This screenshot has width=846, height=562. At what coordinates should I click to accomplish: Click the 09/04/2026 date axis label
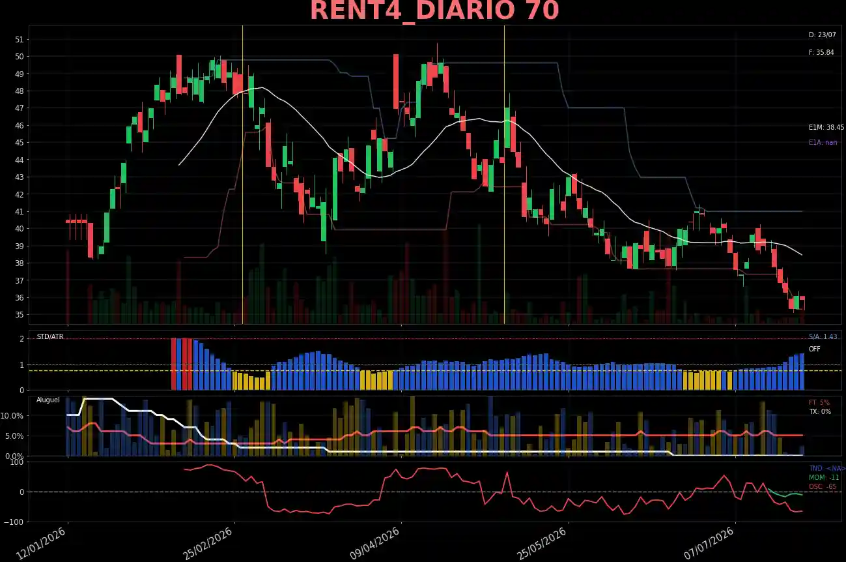[376, 543]
